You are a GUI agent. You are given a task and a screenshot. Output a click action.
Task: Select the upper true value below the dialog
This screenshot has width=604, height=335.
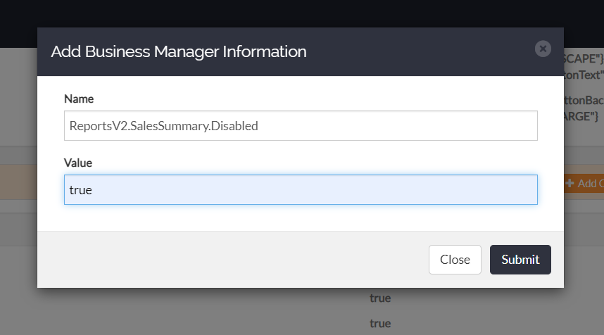(x=380, y=298)
